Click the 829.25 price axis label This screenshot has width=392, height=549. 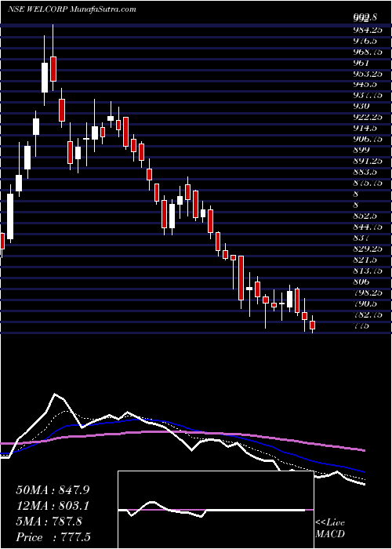368,248
